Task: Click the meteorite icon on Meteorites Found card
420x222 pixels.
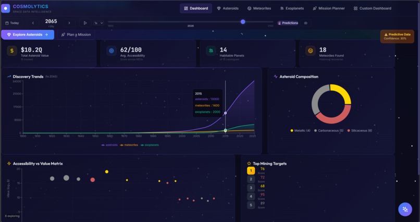Action: [311, 51]
